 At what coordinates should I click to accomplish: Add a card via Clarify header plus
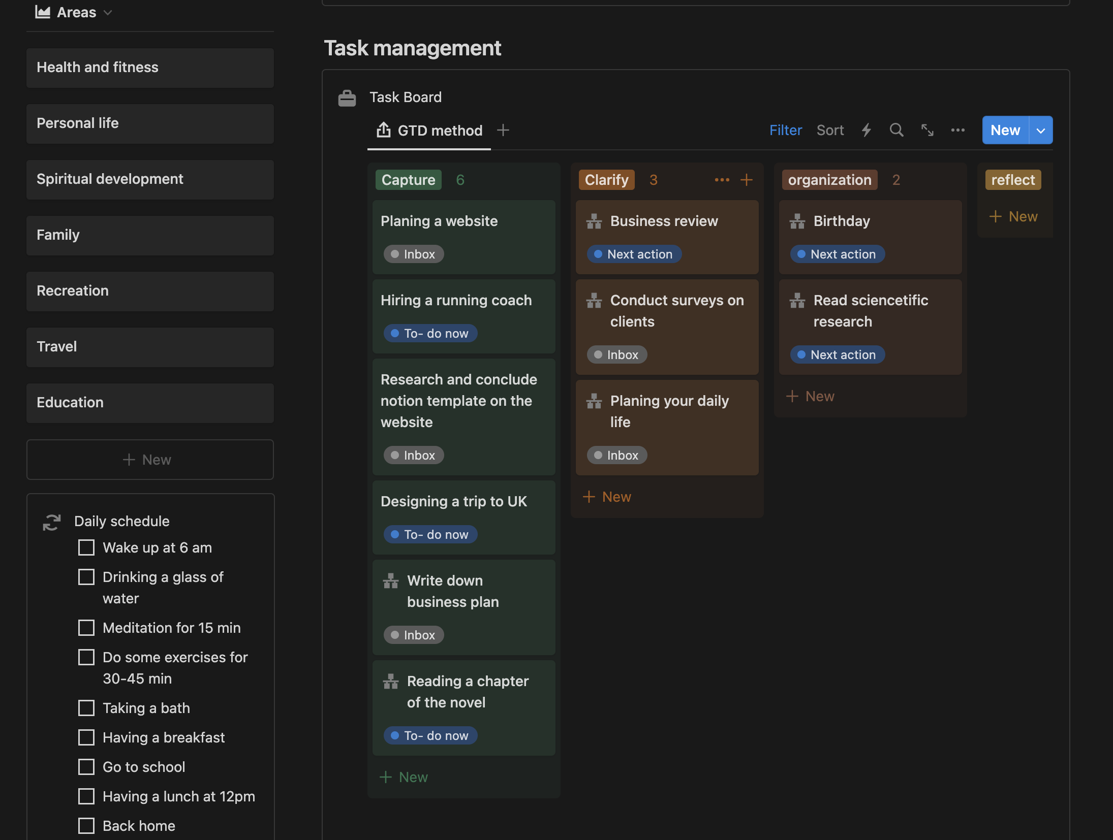coord(747,180)
